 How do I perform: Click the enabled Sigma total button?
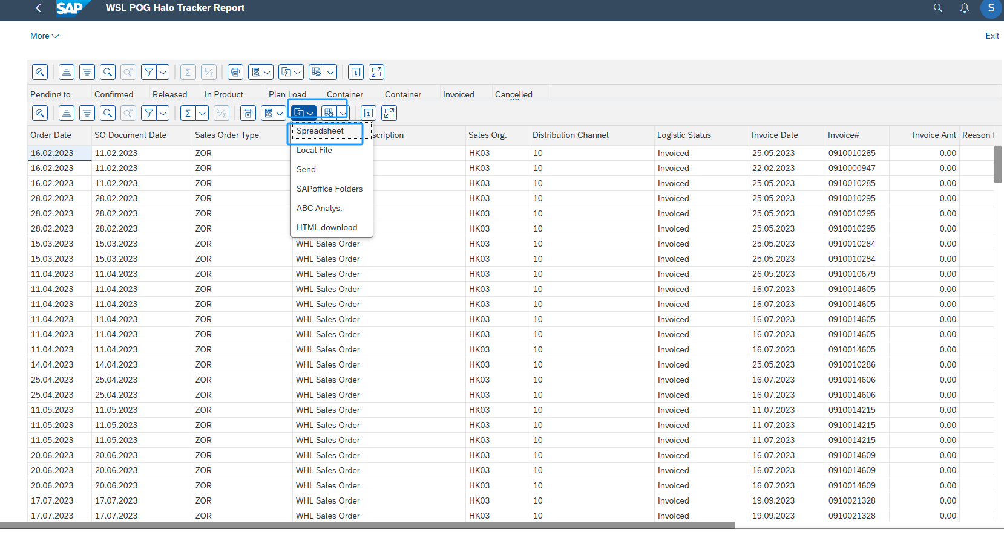click(x=188, y=113)
